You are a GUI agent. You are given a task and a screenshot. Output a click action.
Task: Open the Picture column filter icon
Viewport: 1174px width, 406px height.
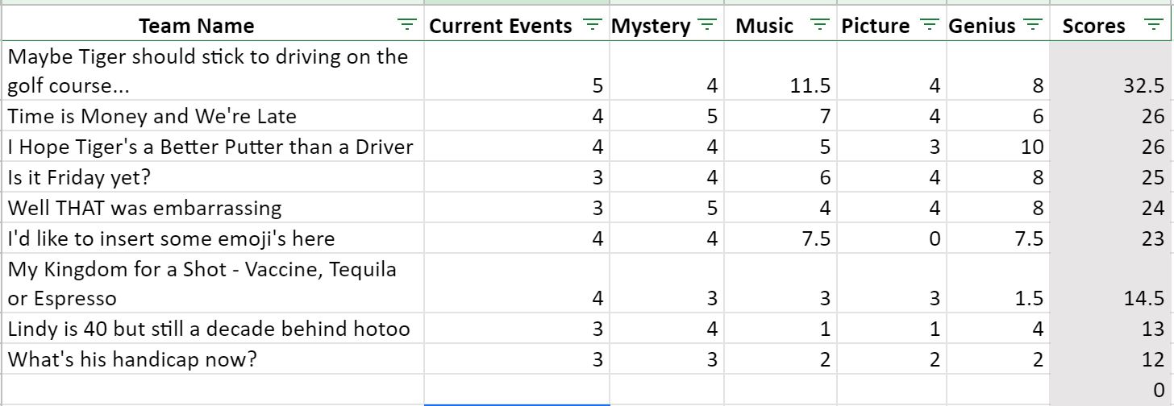[x=929, y=26]
